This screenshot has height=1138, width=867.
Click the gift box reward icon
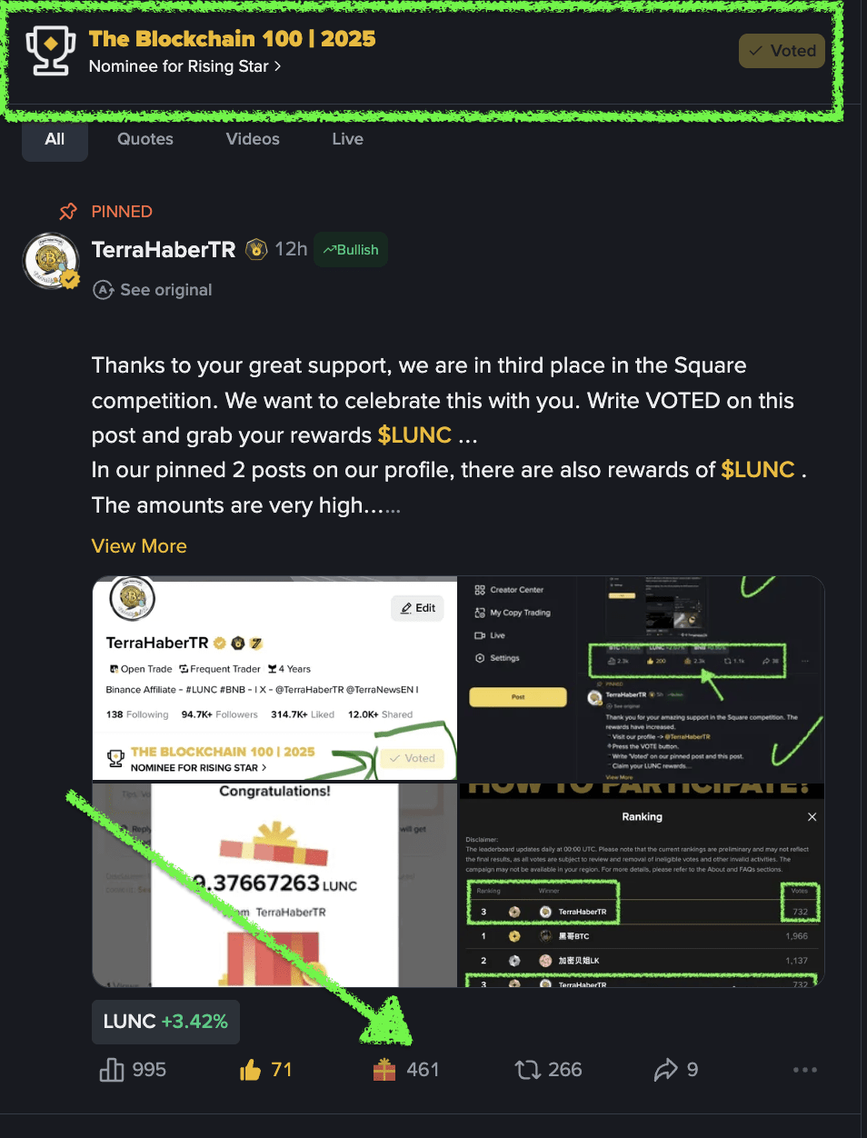click(x=384, y=1070)
